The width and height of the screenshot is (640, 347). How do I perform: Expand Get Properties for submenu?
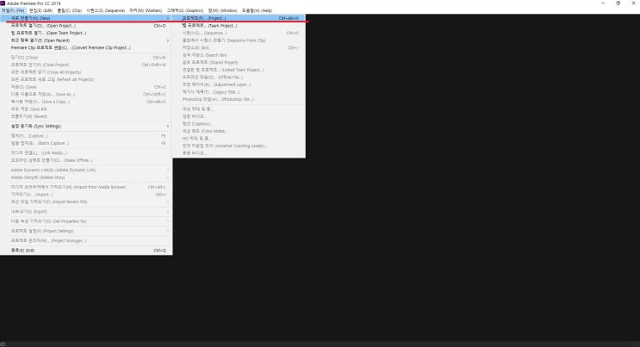click(x=86, y=221)
